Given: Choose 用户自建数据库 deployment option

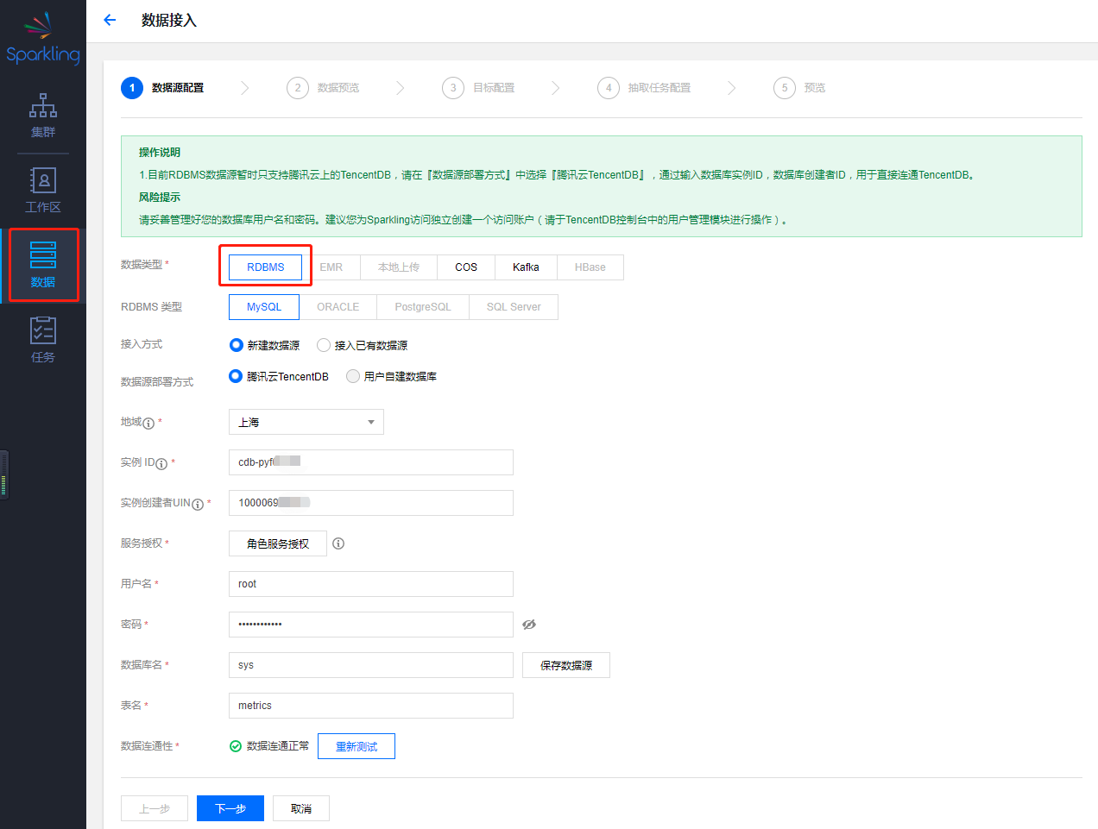Looking at the screenshot, I should point(352,376).
